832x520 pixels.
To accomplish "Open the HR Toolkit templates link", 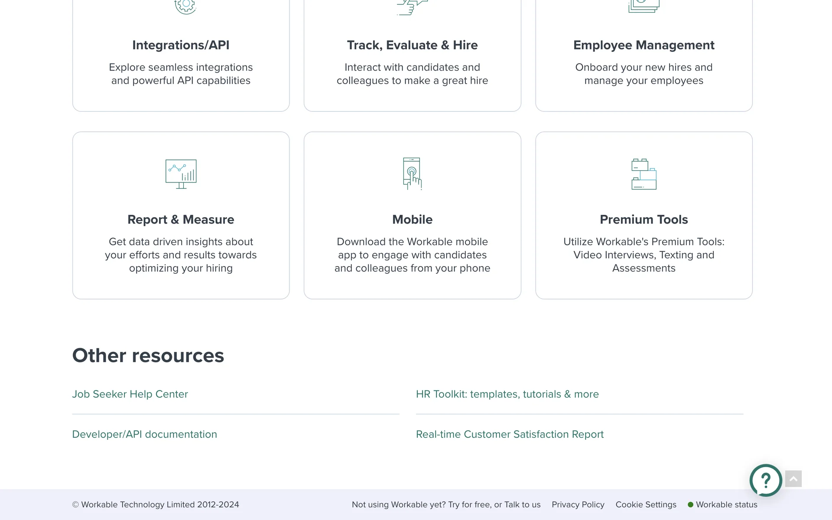I will pyautogui.click(x=507, y=394).
